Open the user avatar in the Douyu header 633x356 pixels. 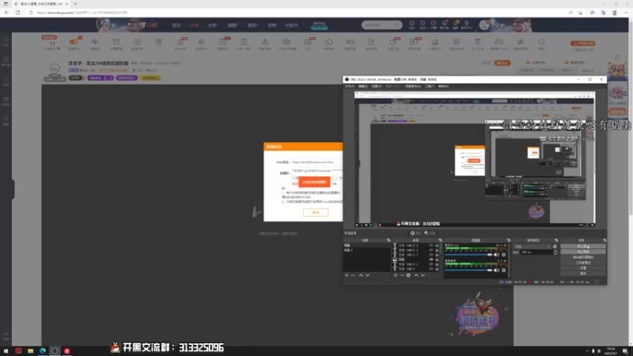483,25
